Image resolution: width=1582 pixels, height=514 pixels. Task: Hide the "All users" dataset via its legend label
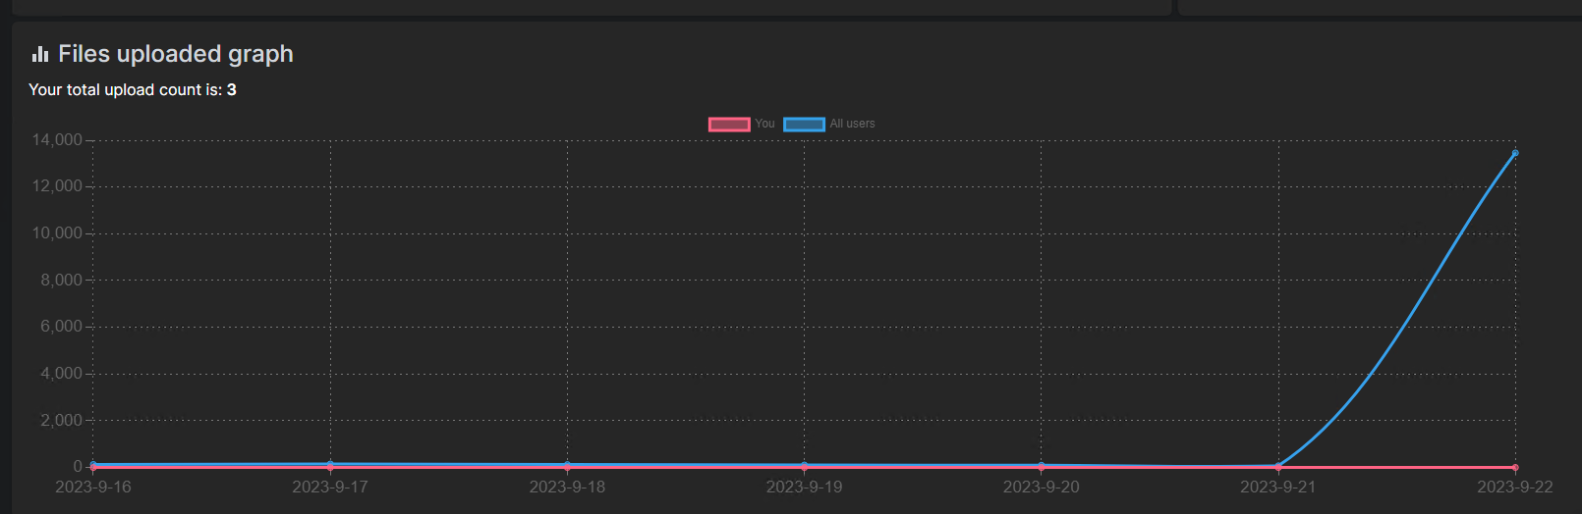pyautogui.click(x=852, y=124)
